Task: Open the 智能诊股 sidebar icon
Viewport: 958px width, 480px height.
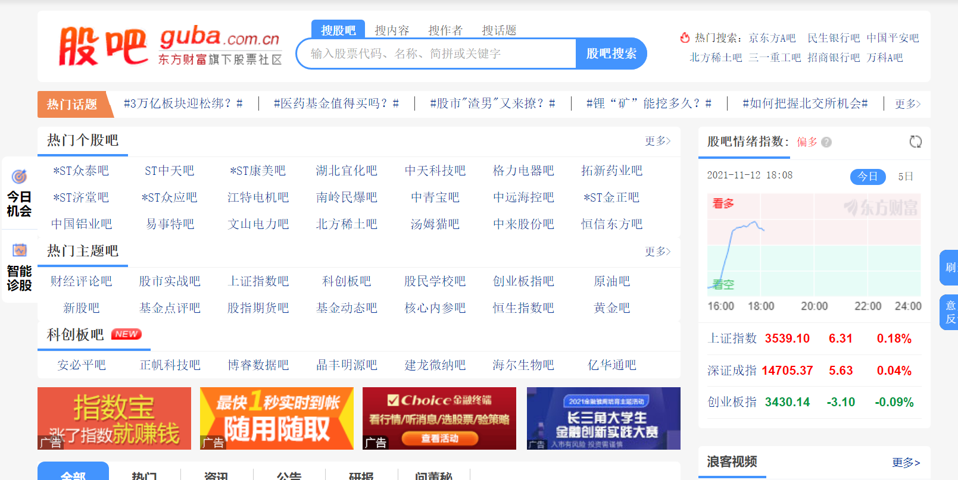Action: point(19,268)
